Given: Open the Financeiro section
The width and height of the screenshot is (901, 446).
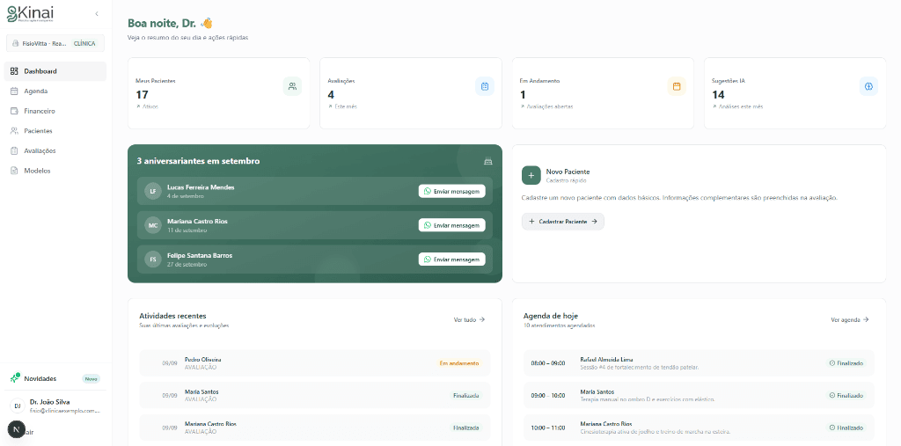Looking at the screenshot, I should [x=55, y=111].
